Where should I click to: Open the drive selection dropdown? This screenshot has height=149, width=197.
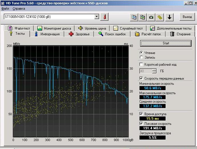point(97,16)
